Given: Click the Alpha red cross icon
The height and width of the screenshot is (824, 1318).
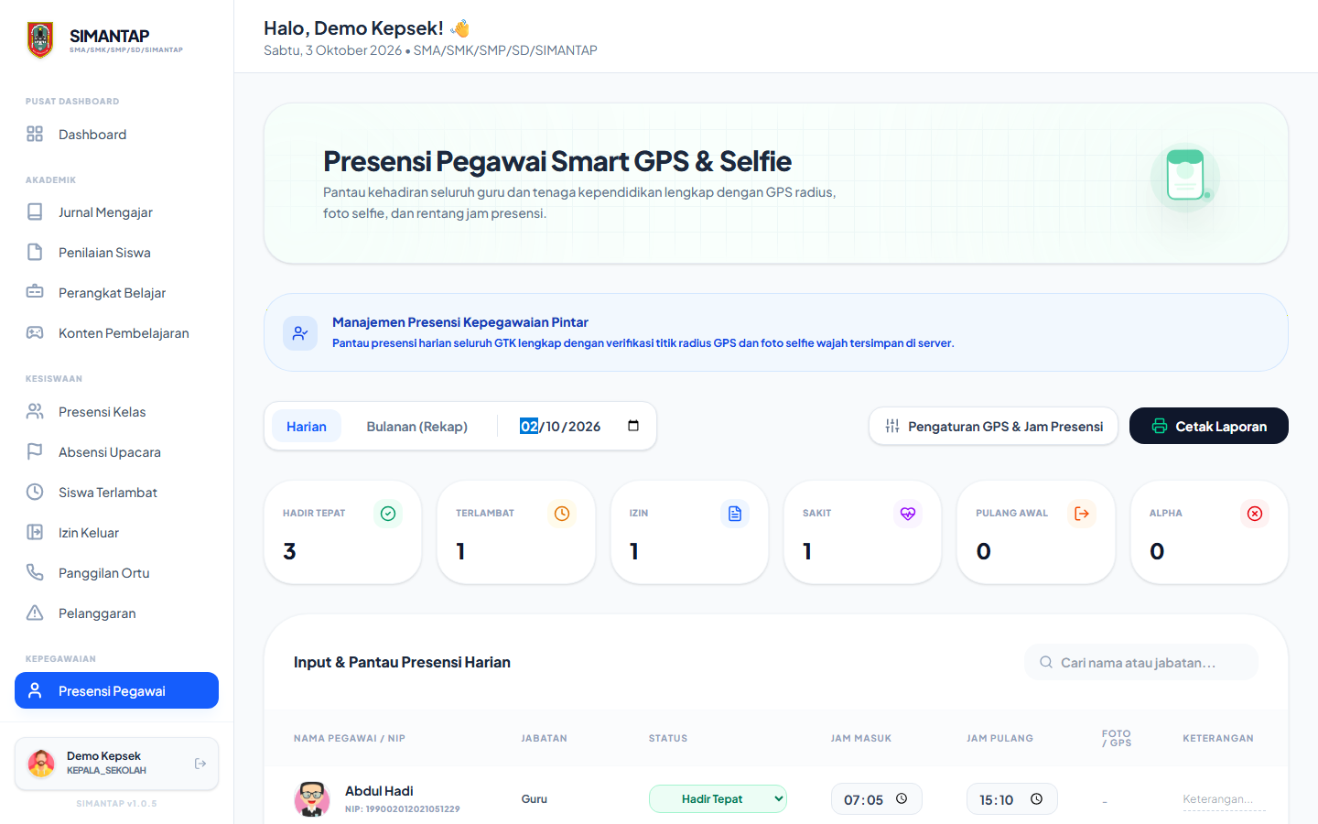Looking at the screenshot, I should click(x=1255, y=514).
